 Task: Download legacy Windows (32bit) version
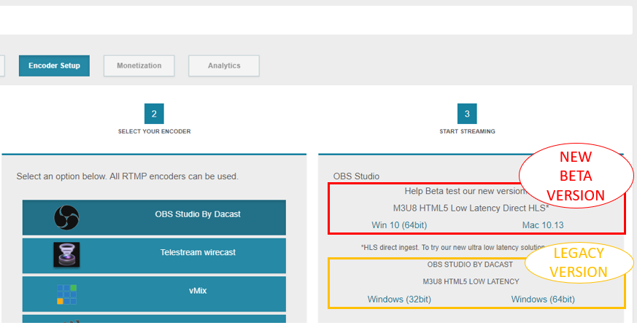[399, 300]
